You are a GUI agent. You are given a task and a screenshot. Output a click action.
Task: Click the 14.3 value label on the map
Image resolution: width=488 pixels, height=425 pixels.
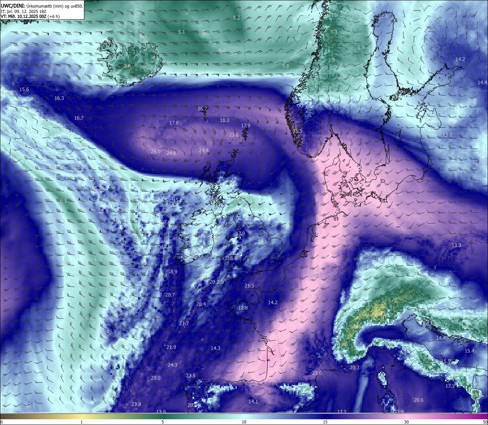(215, 348)
